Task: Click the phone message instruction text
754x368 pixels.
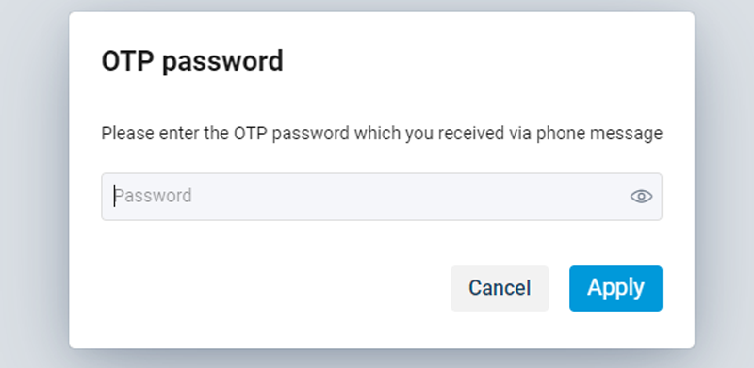Action: 382,133
